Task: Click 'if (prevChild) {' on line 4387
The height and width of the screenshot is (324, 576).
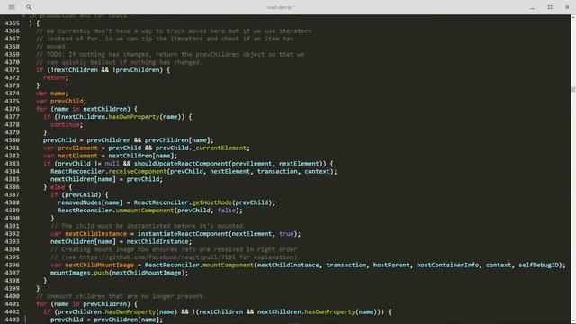Action: pos(79,194)
